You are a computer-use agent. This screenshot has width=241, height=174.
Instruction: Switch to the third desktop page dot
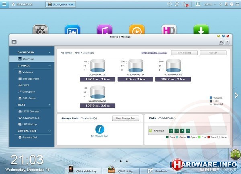click(127, 161)
